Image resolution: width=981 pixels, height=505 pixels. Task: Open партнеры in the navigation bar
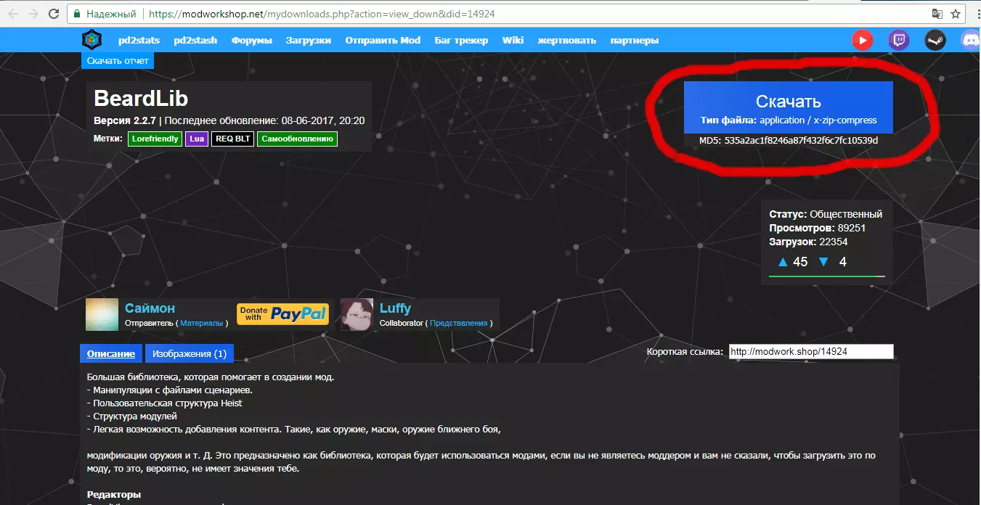pyautogui.click(x=635, y=40)
